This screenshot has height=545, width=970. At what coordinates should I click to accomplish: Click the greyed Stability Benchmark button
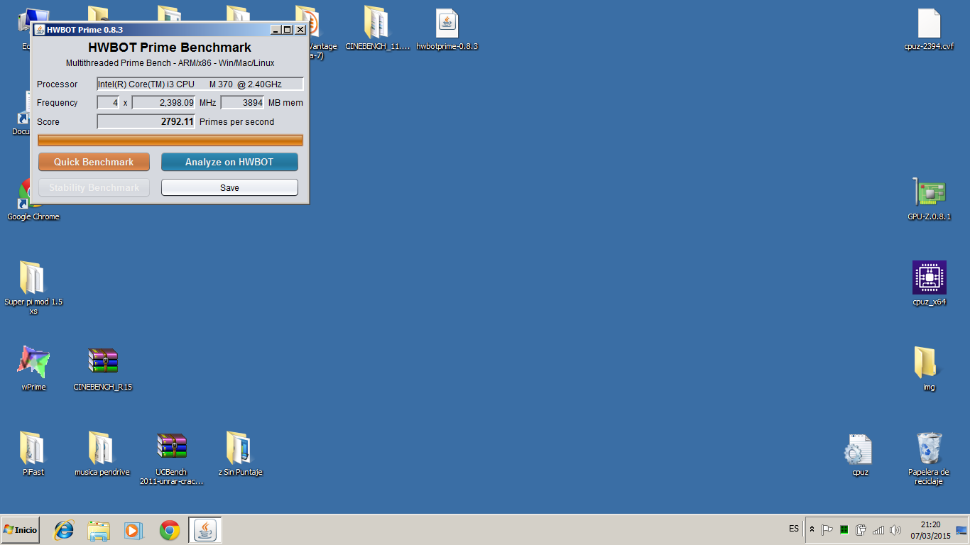point(94,187)
